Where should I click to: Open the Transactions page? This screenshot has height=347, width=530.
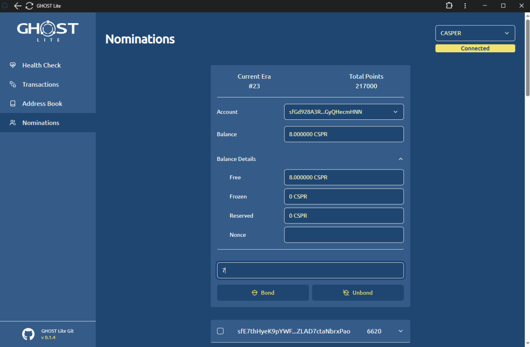48,84
